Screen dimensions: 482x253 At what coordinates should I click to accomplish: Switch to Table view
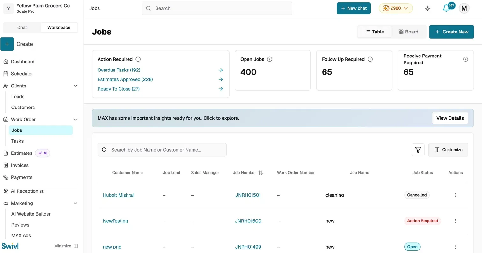pos(375,32)
